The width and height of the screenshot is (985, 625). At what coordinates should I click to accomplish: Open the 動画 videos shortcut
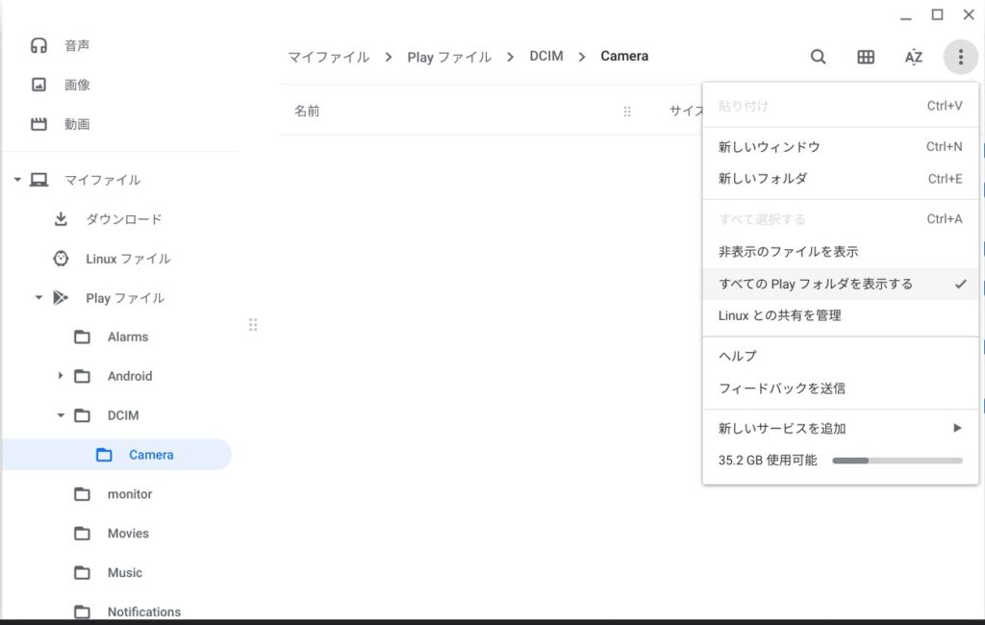pos(77,124)
